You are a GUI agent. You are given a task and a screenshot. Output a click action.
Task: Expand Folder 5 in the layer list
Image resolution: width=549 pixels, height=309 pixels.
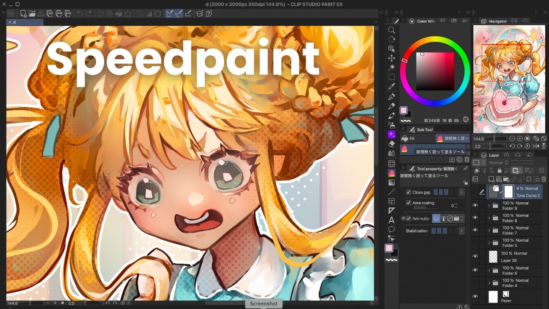coord(489,243)
